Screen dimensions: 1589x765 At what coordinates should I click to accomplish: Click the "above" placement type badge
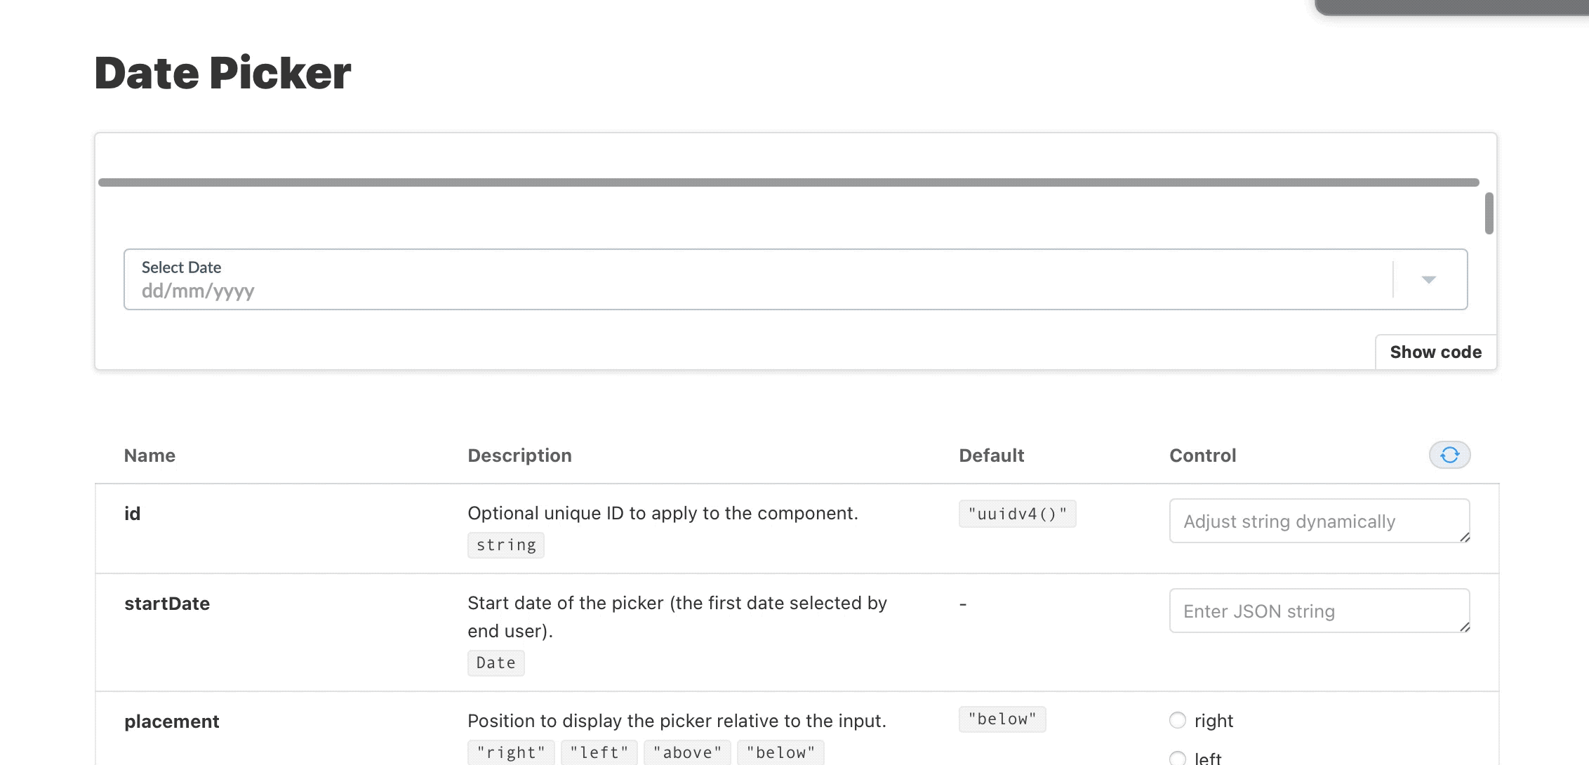687,752
